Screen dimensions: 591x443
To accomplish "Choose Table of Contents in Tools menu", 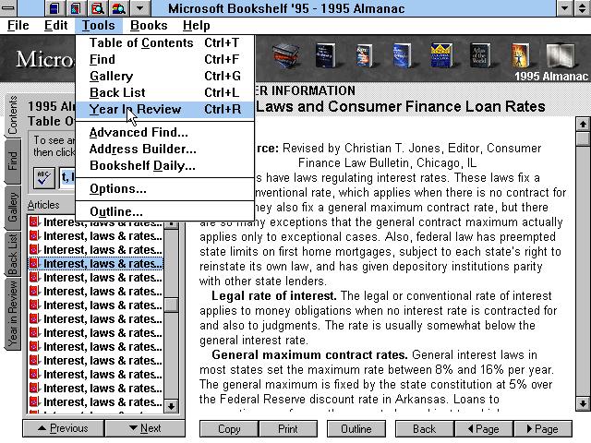I will point(164,43).
